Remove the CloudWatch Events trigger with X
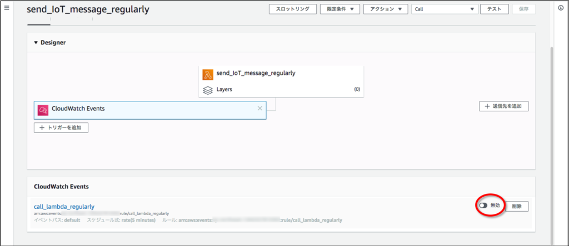Viewport: 569px width, 246px height. point(259,109)
